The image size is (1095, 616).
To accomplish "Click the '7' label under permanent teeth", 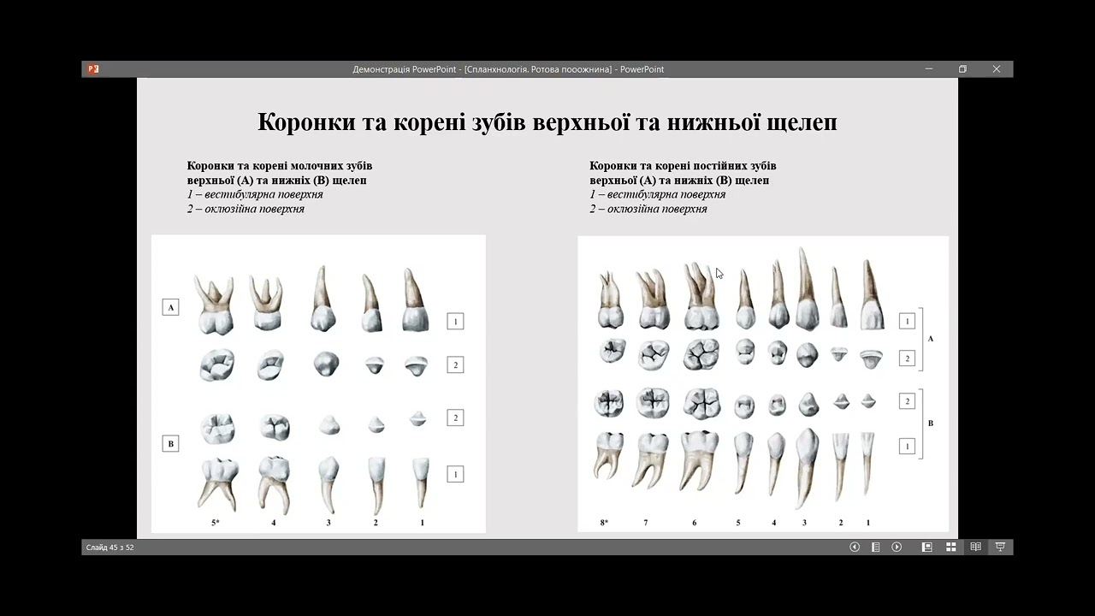I will (646, 522).
